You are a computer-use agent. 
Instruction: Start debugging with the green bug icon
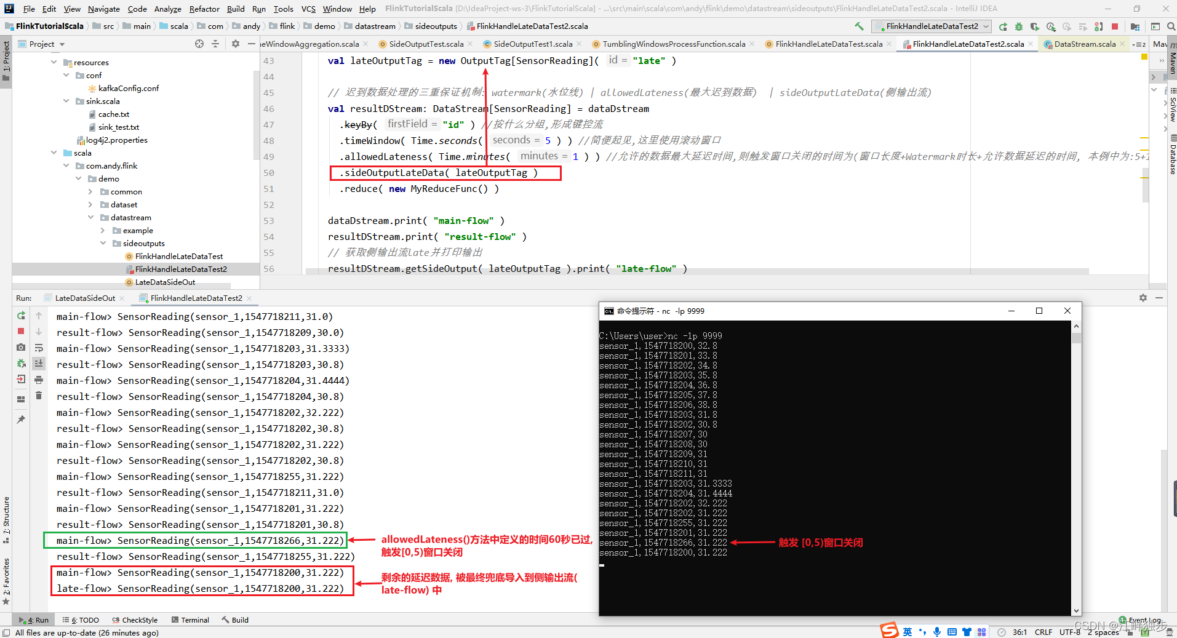pos(1019,26)
